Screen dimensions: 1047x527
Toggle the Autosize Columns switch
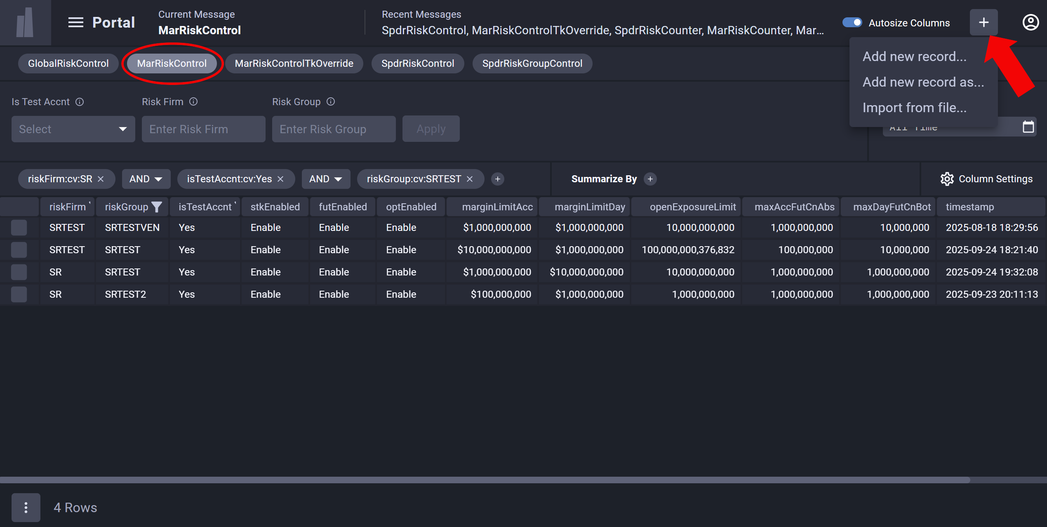[x=852, y=22]
